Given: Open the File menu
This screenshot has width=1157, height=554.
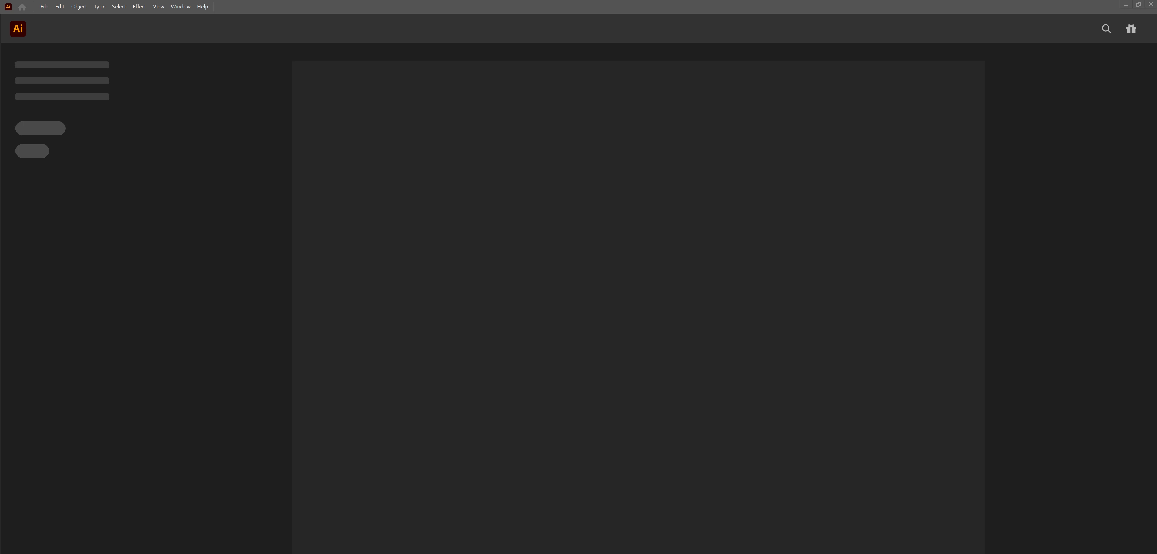Looking at the screenshot, I should (x=44, y=7).
